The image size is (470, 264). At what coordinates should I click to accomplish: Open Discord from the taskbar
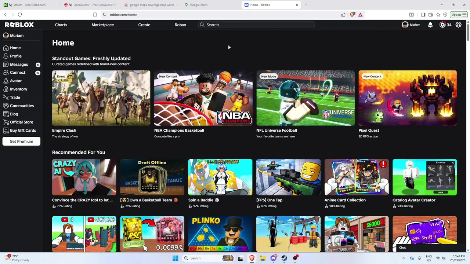(x=274, y=258)
